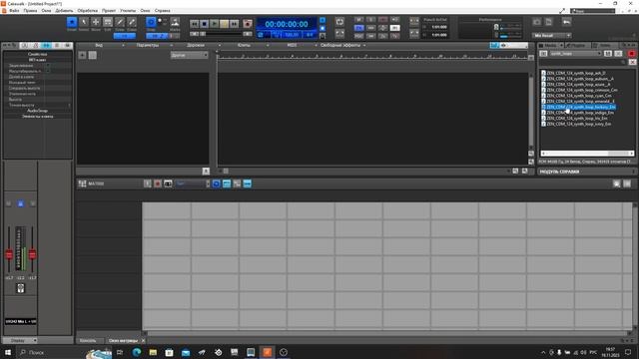Click the Stop transport button
This screenshot has width=639, height=359.
click(204, 24)
